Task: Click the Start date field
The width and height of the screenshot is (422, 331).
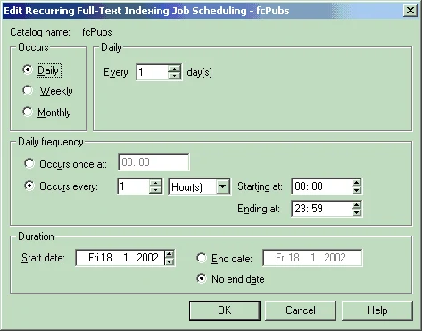Action: pyautogui.click(x=120, y=258)
